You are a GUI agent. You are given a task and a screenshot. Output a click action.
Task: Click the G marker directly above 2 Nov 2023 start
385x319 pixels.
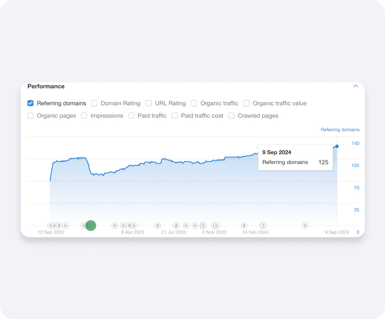(x=203, y=226)
